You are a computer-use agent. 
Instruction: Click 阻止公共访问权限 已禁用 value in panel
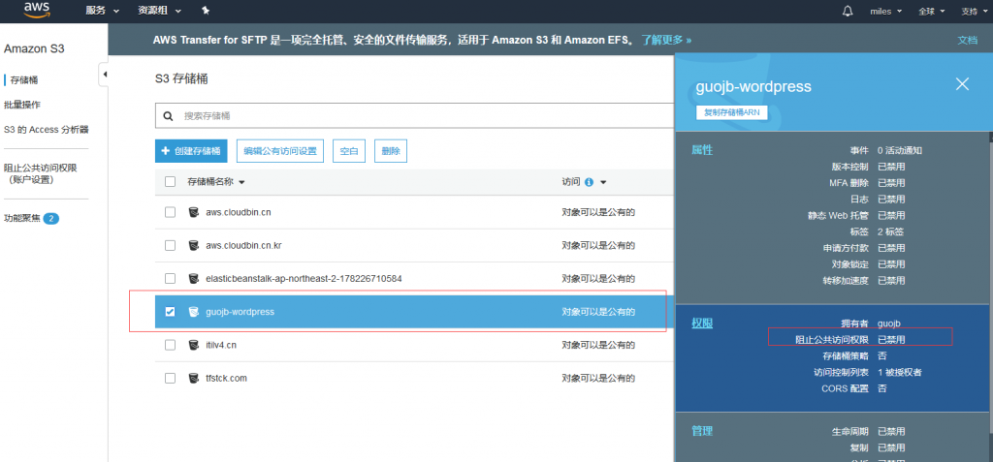891,340
